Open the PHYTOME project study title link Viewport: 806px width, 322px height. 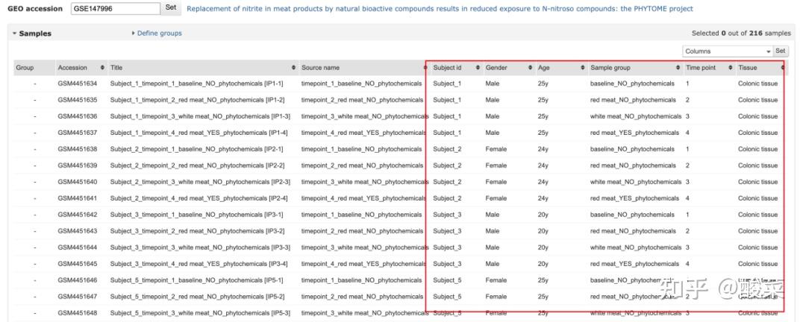click(439, 9)
